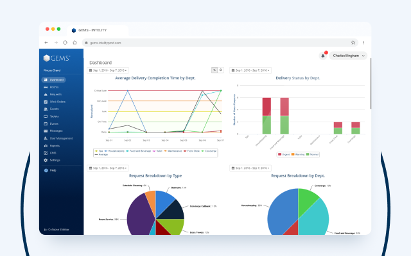The image size is (411, 256).
Task: Bookmark page with the star icon
Action: click(x=353, y=43)
